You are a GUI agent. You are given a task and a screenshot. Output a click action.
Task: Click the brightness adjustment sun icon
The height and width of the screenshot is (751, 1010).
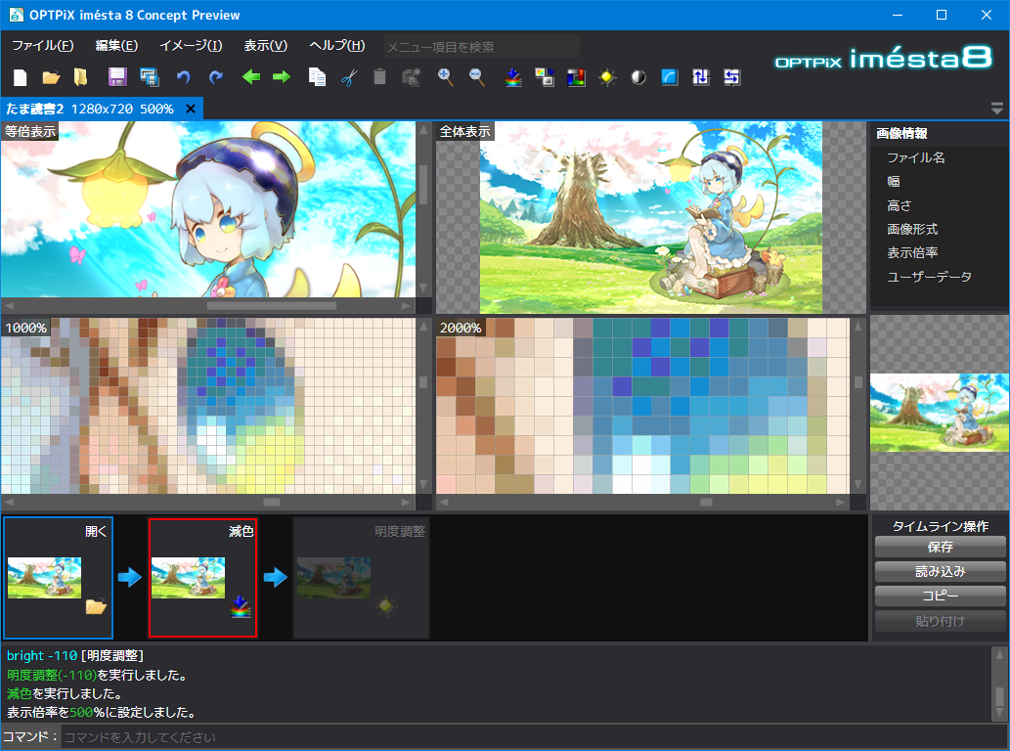(607, 77)
